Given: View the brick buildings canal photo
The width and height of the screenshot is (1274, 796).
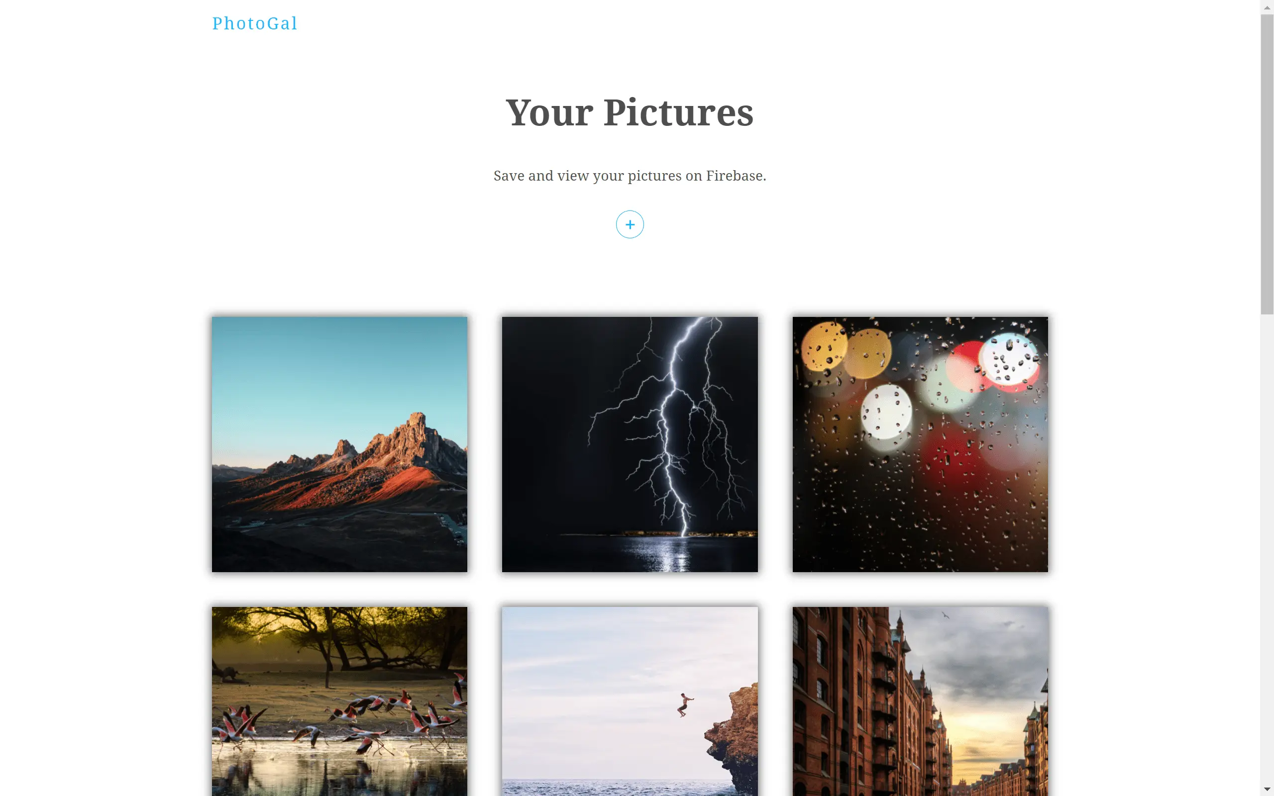Looking at the screenshot, I should click(x=920, y=701).
